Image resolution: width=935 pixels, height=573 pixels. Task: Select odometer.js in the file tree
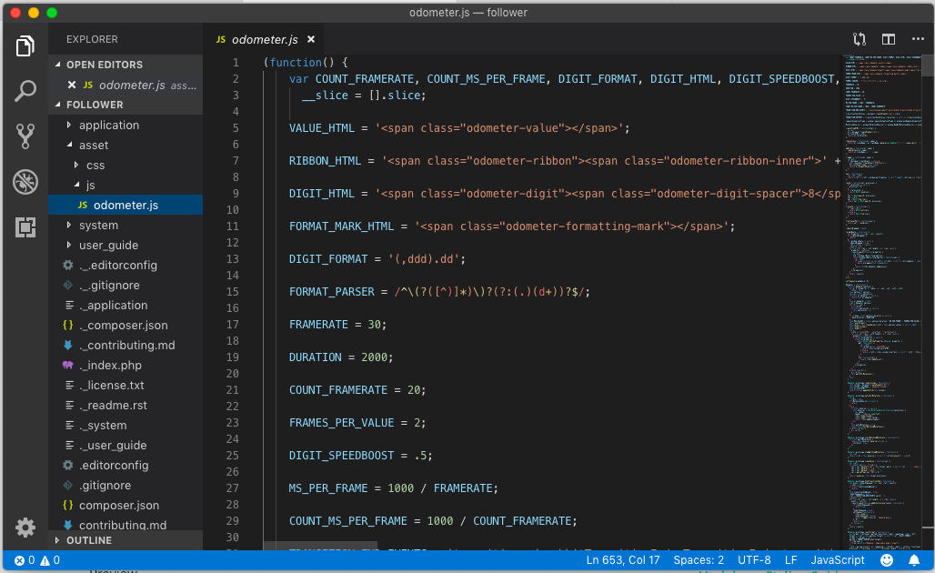point(126,206)
